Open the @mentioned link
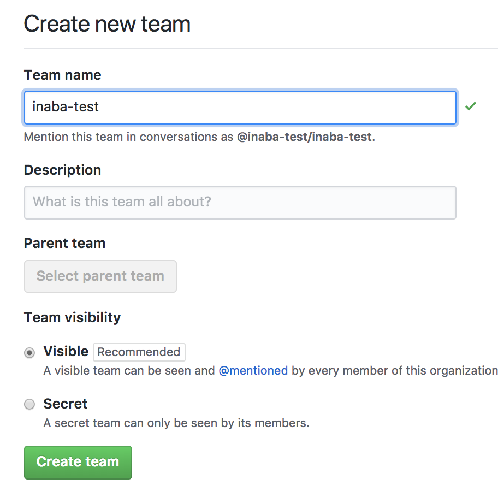This screenshot has width=498, height=497. (253, 371)
